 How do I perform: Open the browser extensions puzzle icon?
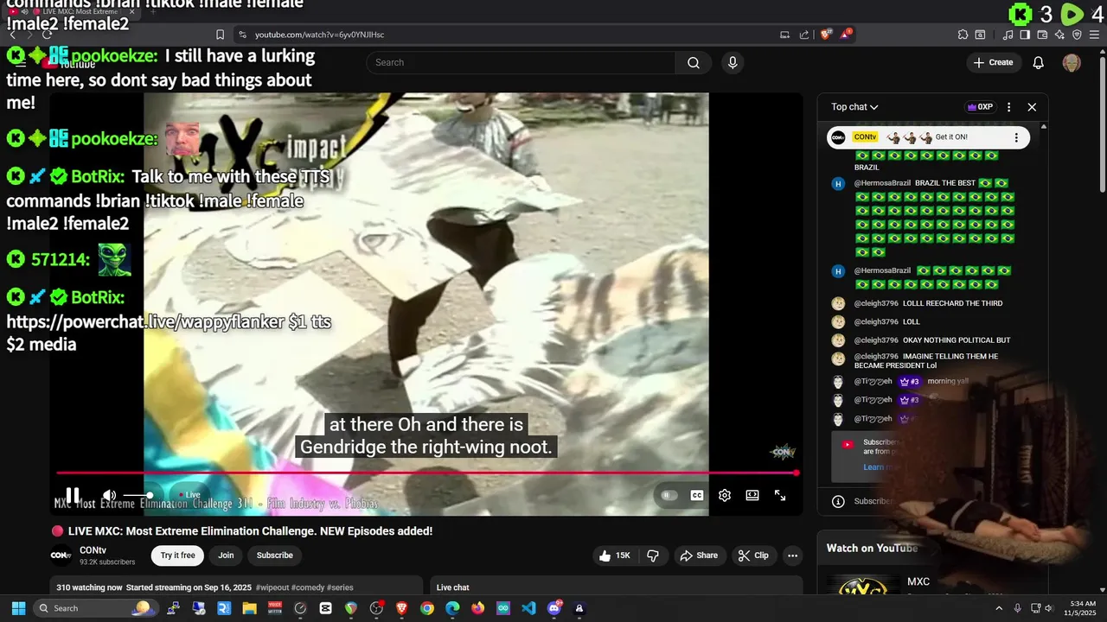click(963, 35)
